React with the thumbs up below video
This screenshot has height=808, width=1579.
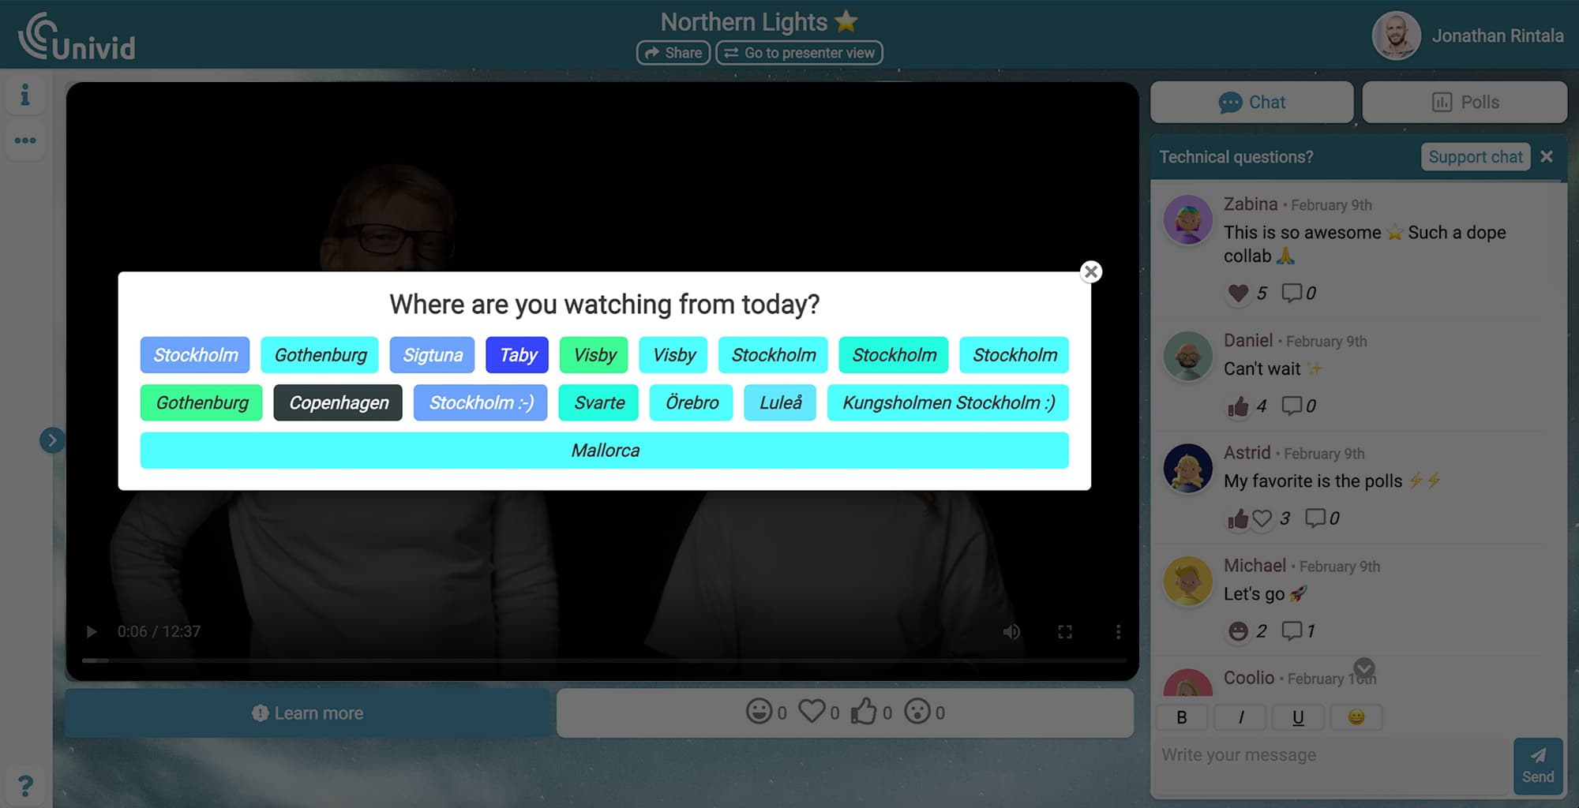coord(864,712)
